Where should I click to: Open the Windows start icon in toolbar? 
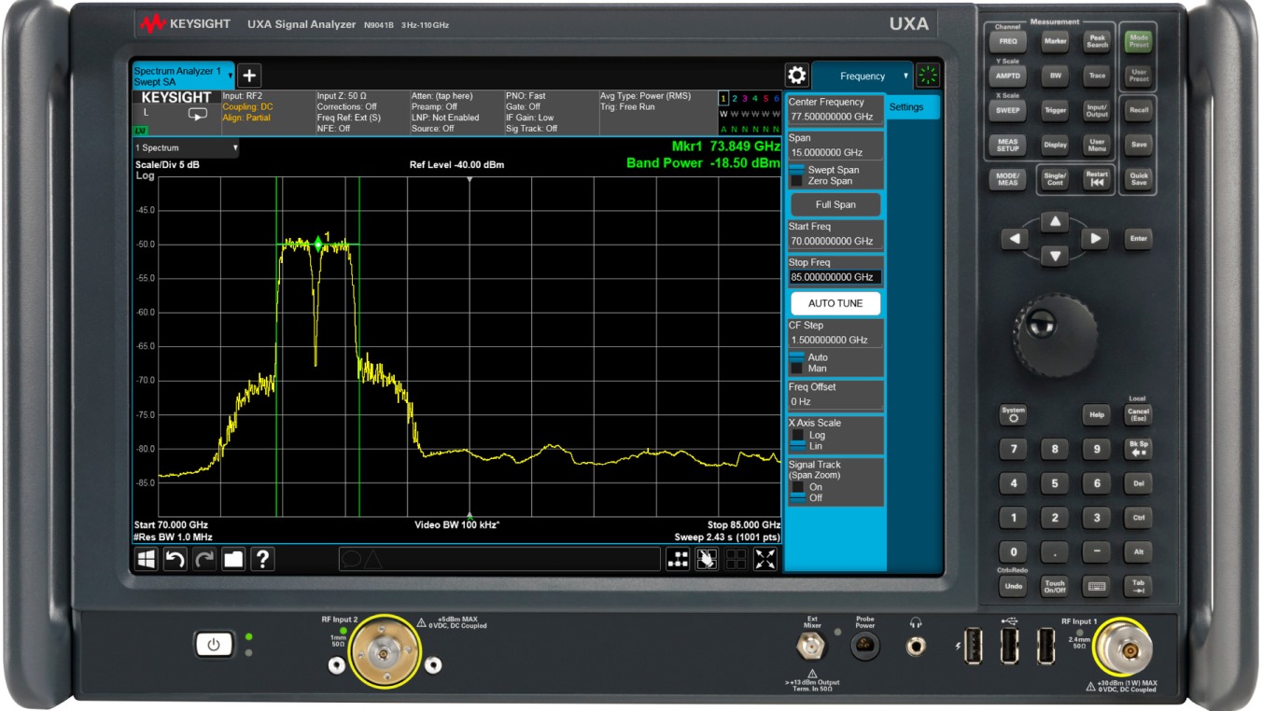click(147, 559)
